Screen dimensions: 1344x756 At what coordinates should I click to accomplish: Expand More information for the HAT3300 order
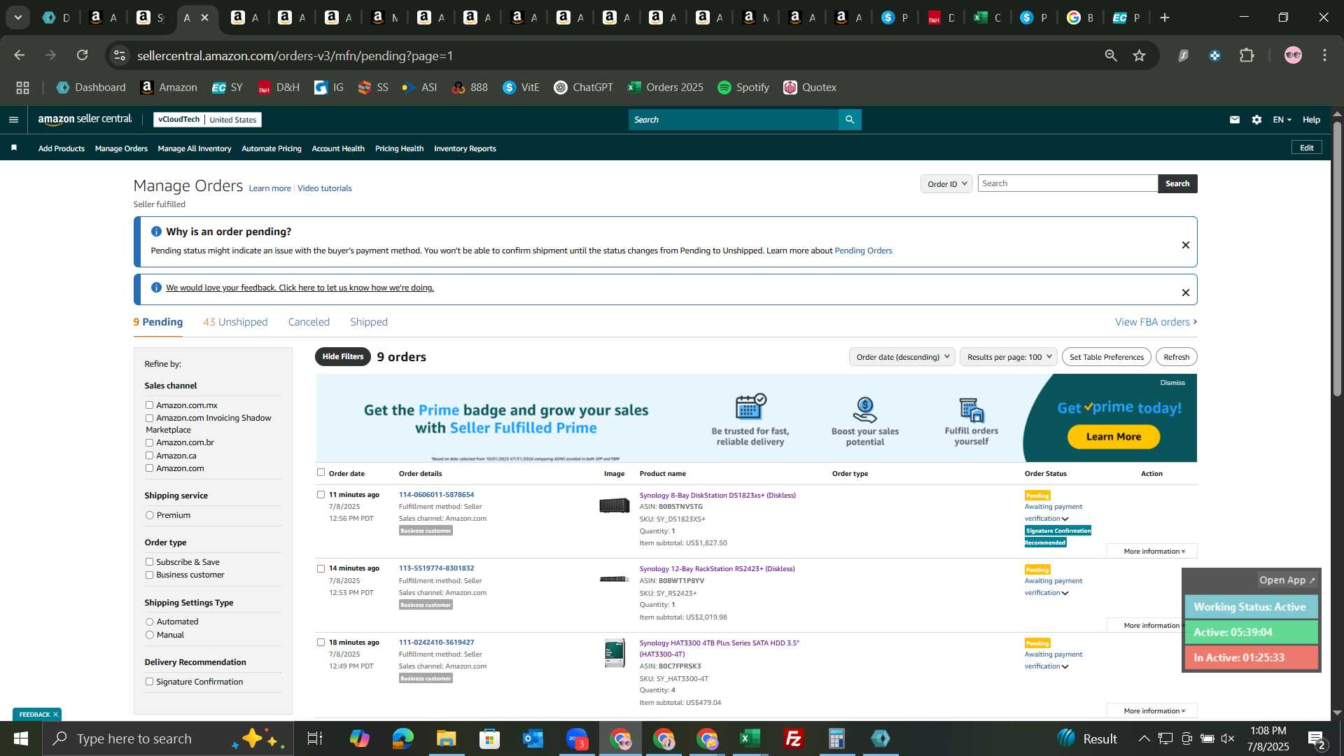[x=1154, y=711]
